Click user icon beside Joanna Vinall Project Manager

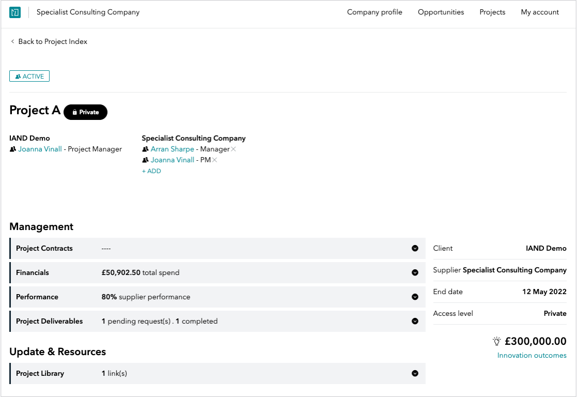(x=13, y=149)
